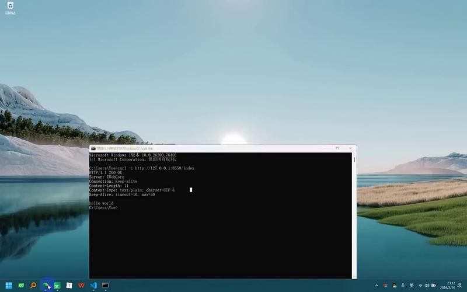
Task: Minimize the Command Prompt window
Action: coord(325,148)
